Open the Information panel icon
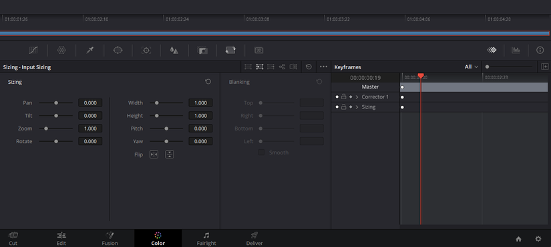The image size is (551, 247). click(x=540, y=51)
